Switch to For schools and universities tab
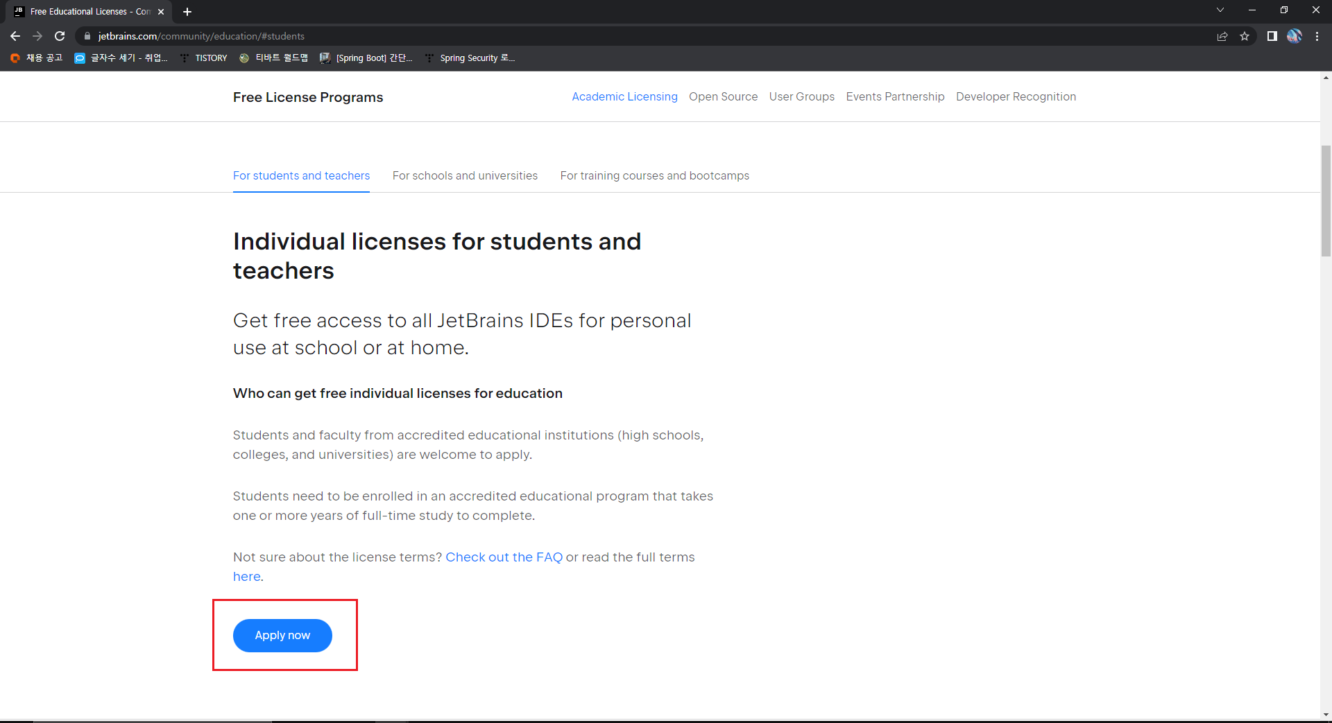 [465, 176]
